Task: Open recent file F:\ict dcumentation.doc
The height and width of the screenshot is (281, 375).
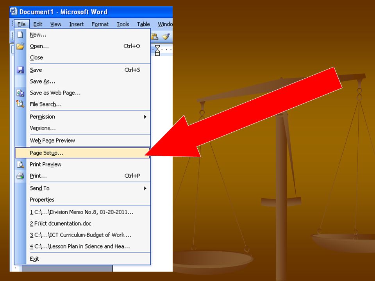Action: [x=82, y=224]
